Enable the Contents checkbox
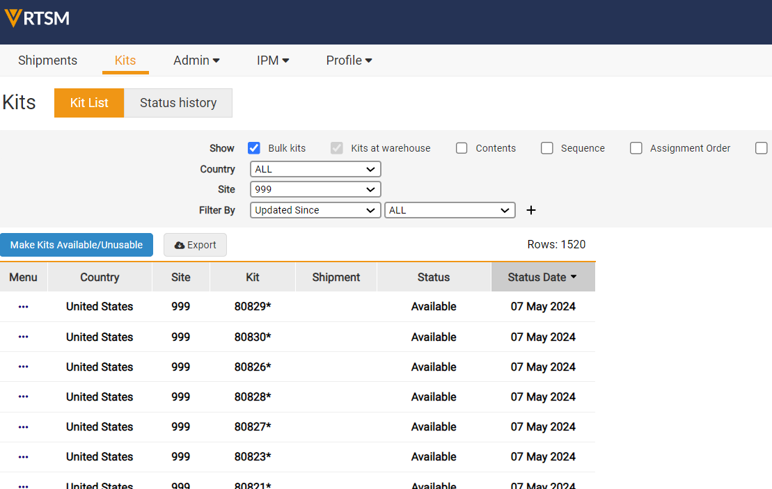This screenshot has width=772, height=489. pyautogui.click(x=462, y=148)
